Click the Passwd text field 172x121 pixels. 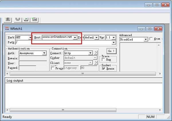[x=28, y=68]
